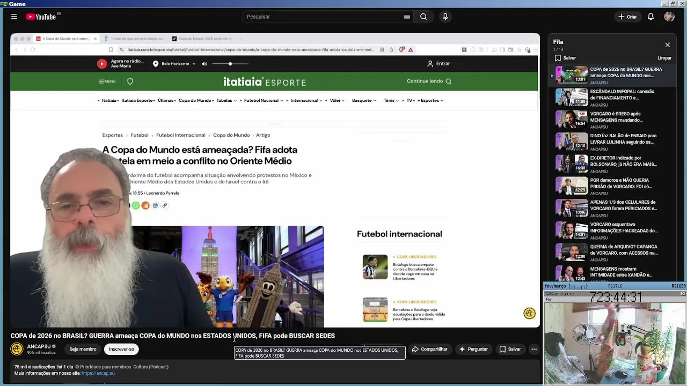
Task: Open the on-screen keyboard in search box
Action: click(407, 17)
